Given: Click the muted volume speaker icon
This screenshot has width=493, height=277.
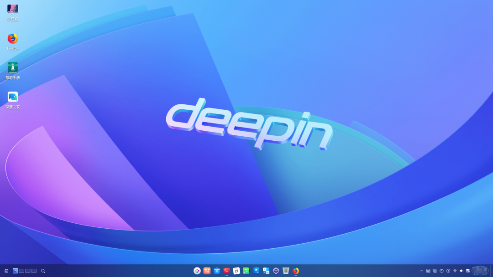Looking at the screenshot, I should [x=461, y=271].
